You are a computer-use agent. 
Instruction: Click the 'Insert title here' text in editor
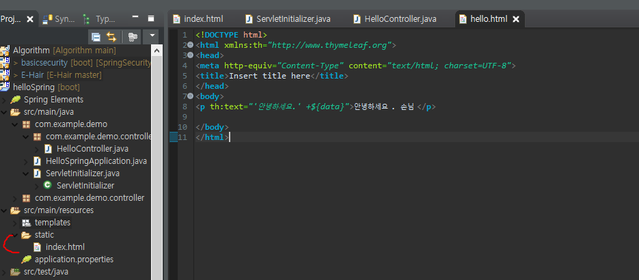tap(269, 76)
